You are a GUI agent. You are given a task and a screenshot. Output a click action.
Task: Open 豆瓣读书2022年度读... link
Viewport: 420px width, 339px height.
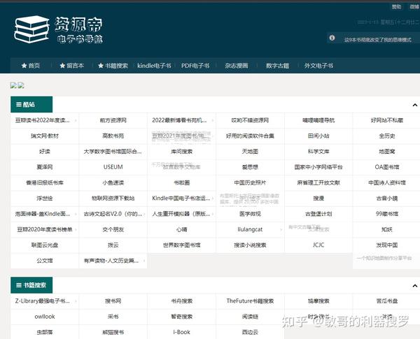tap(42, 120)
